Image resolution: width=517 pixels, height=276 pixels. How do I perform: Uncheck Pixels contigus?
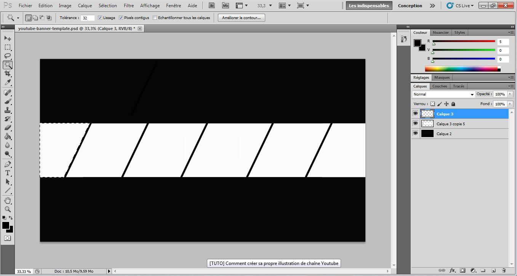(121, 18)
